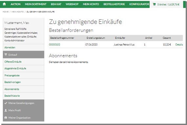The height and width of the screenshot is (125, 187).
Task: Click the Bestellanfragenummer column header
Action: click(x=62, y=38)
